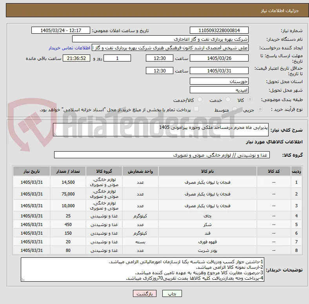Click the پودر شربت item name cell
The width and height of the screenshot is (309, 304).
pos(207,250)
